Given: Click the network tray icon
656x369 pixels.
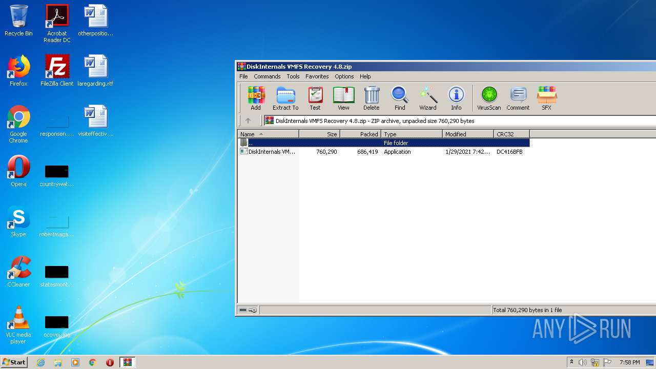Looking at the screenshot, I should [x=595, y=362].
